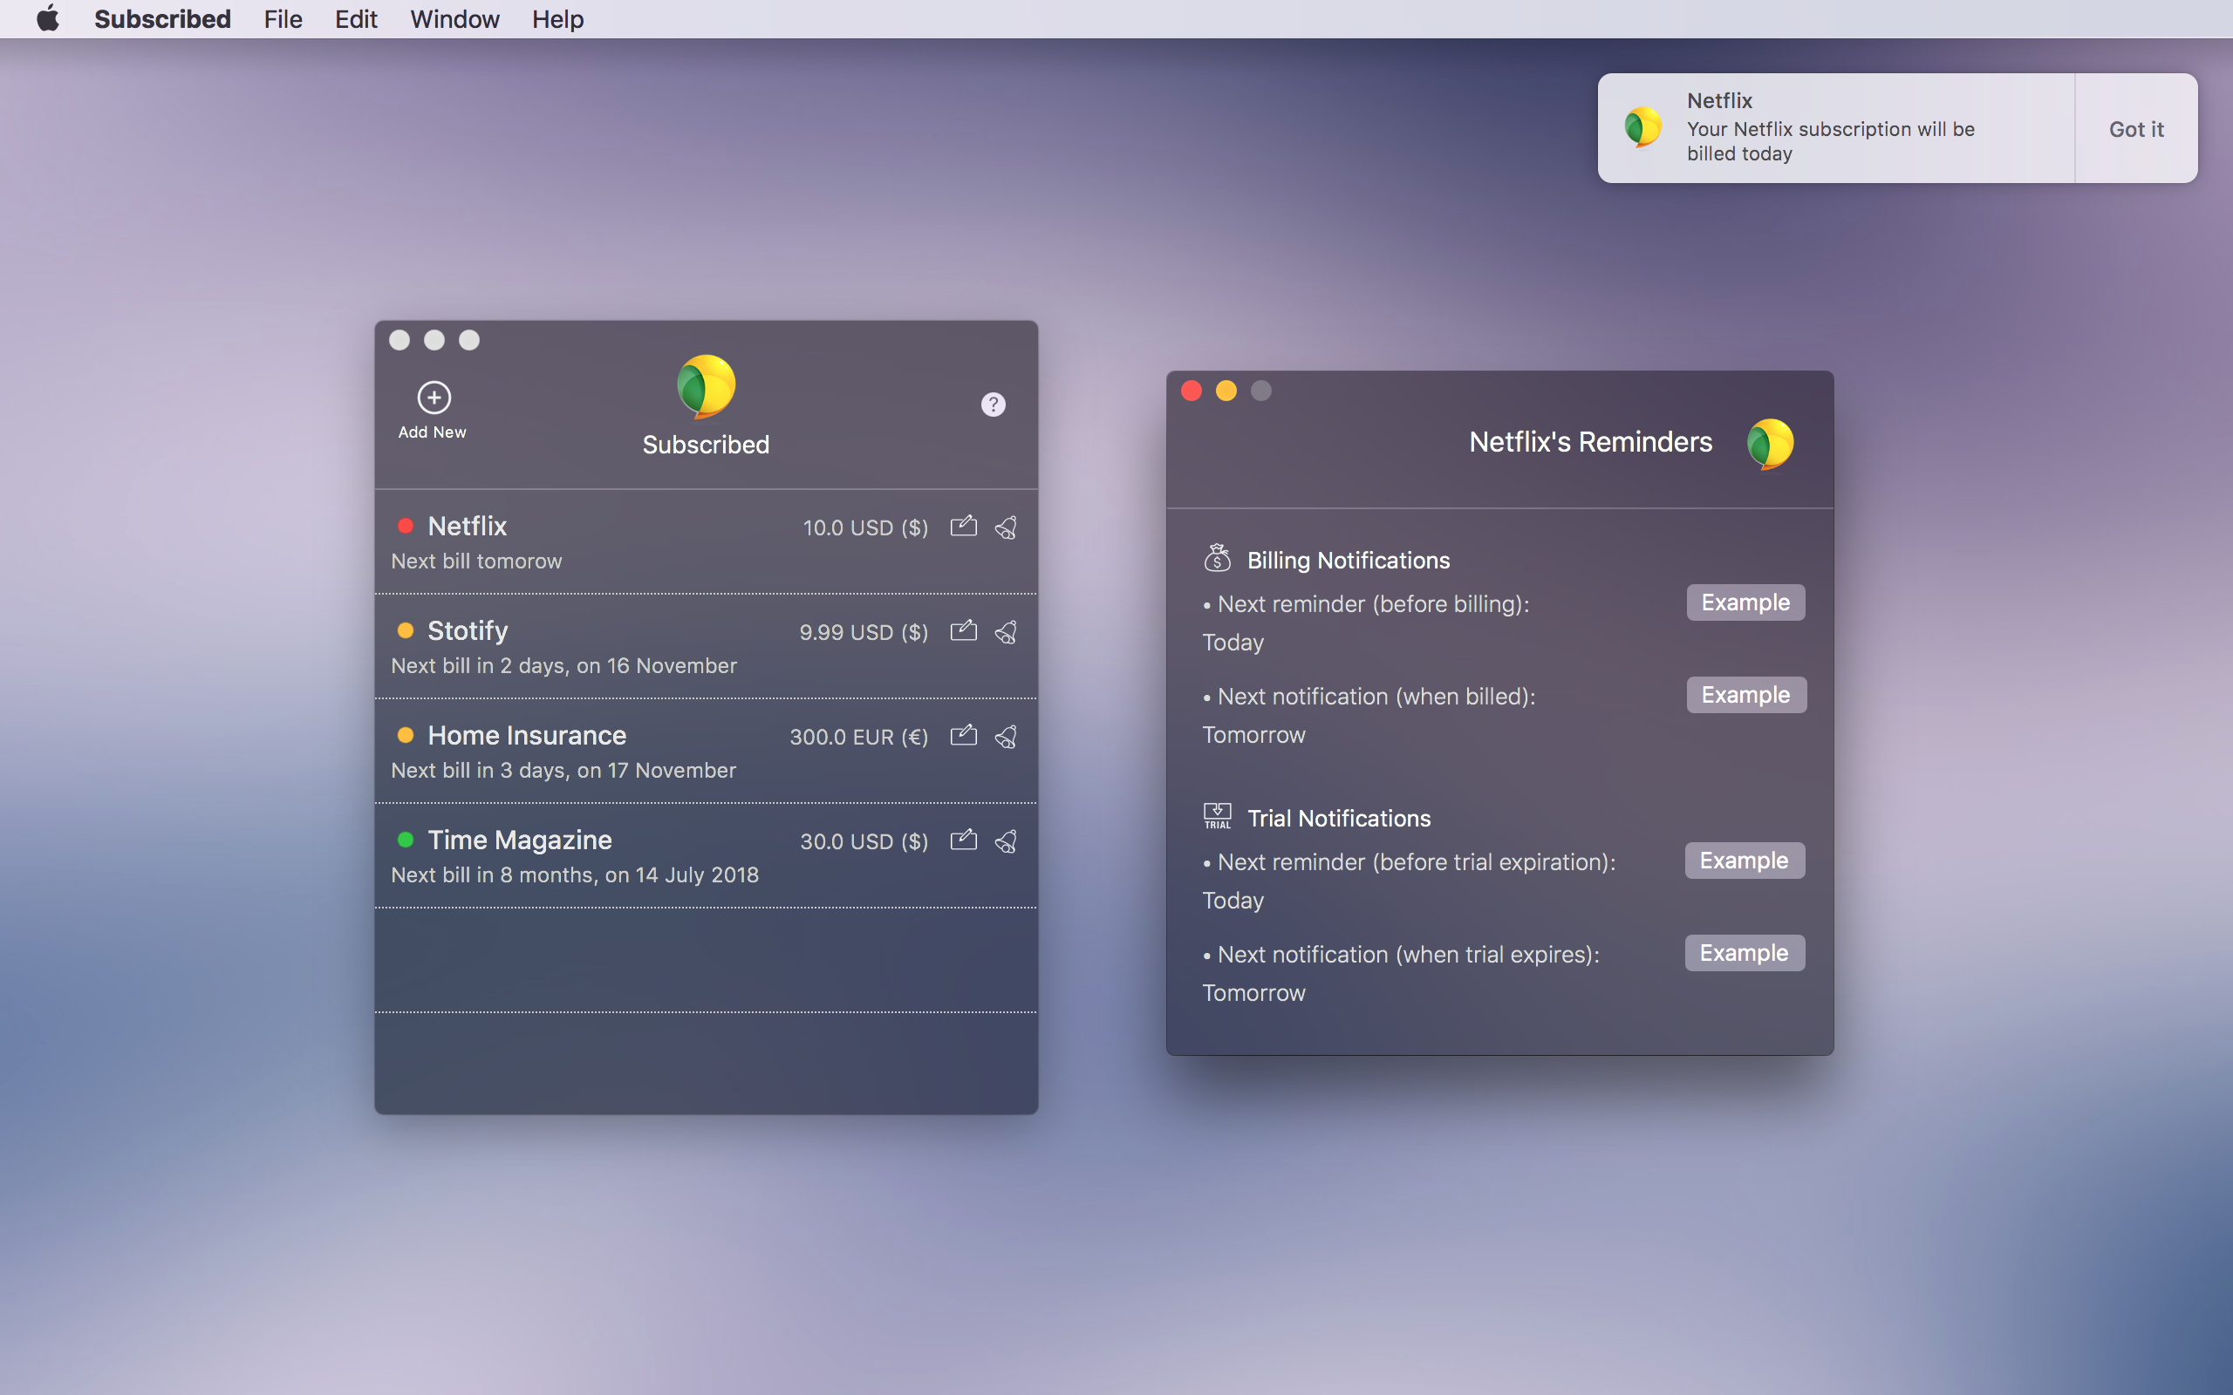Image resolution: width=2233 pixels, height=1395 pixels.
Task: Show Example for reminder before billing
Action: (1745, 602)
